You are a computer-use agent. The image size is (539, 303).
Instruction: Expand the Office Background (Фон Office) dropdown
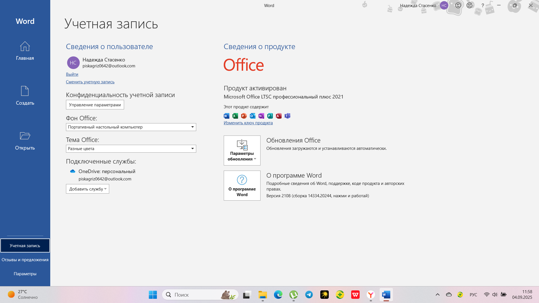pyautogui.click(x=193, y=127)
